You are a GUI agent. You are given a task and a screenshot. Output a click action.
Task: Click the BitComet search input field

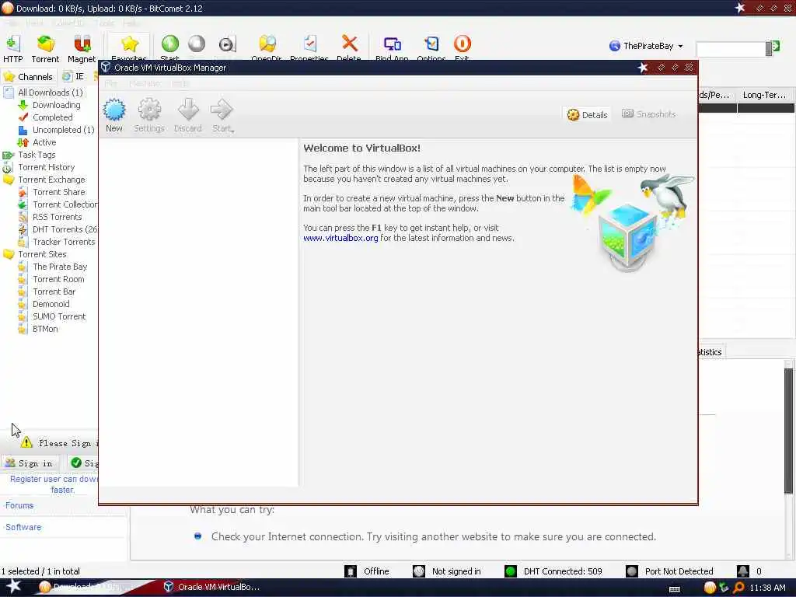coord(731,49)
